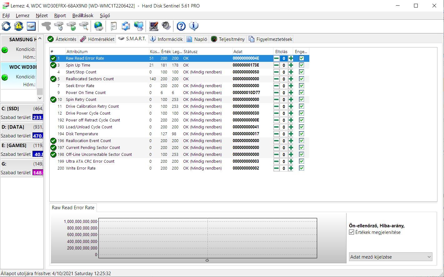The height and width of the screenshot is (277, 444).
Task: Click the globe and computer network icon
Action: [138, 26]
